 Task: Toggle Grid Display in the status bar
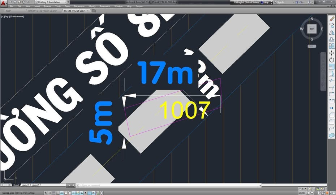pos(53,193)
